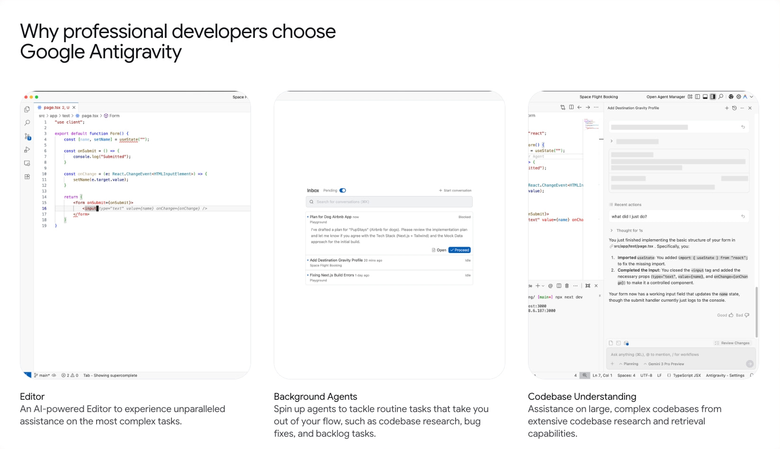Expand the collapsed placeholder section chevron

[612, 141]
